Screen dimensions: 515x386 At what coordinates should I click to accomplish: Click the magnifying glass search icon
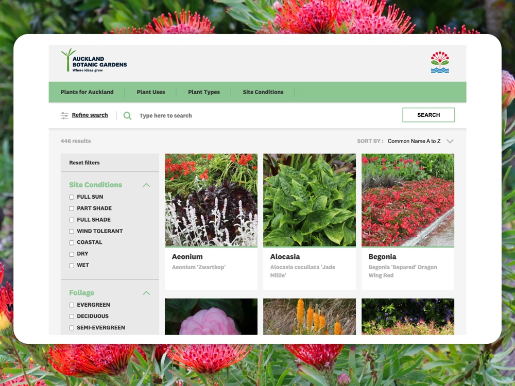pos(127,116)
